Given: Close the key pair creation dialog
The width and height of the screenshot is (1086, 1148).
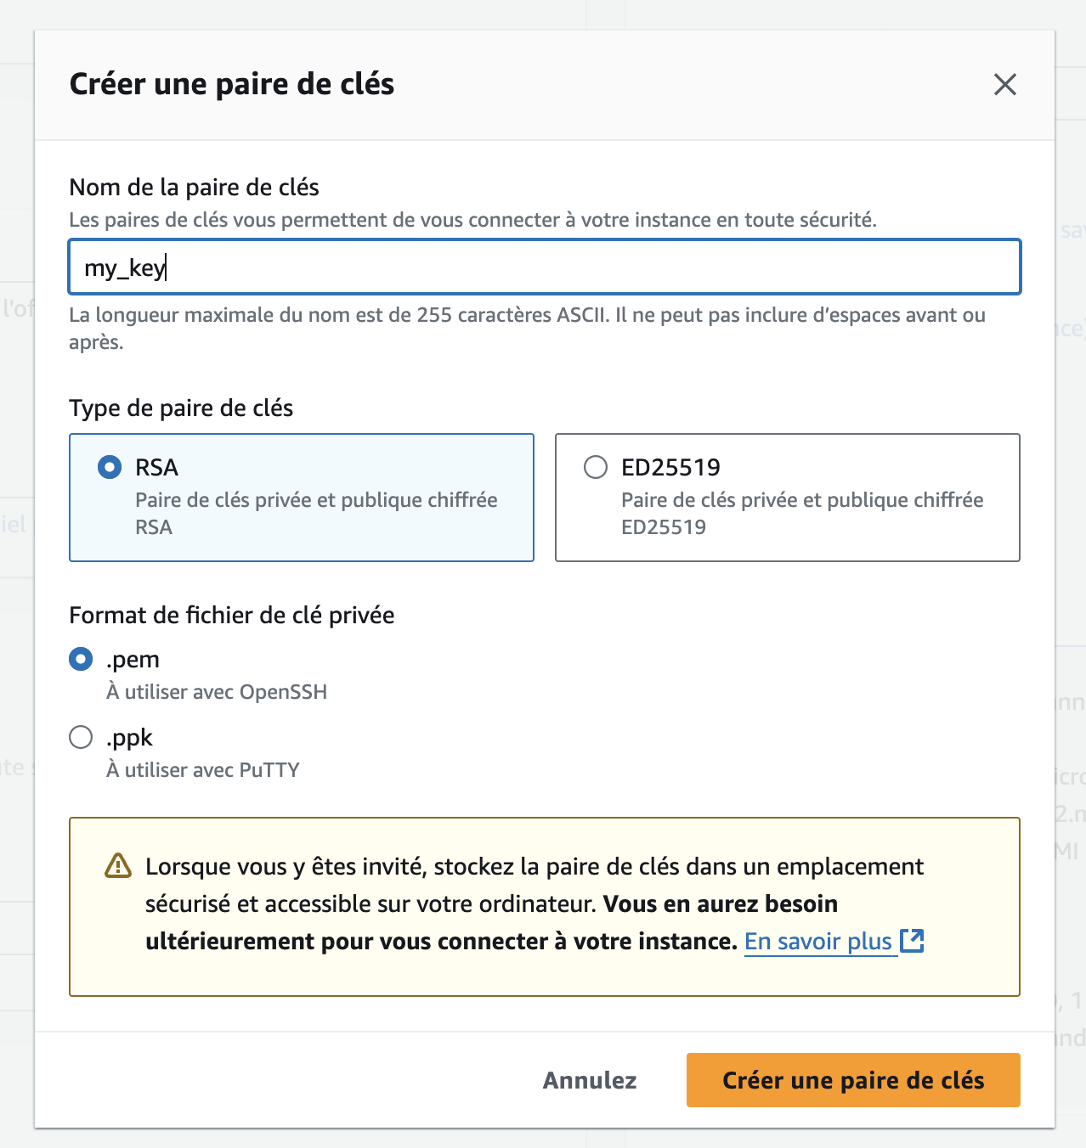Looking at the screenshot, I should click(1005, 85).
